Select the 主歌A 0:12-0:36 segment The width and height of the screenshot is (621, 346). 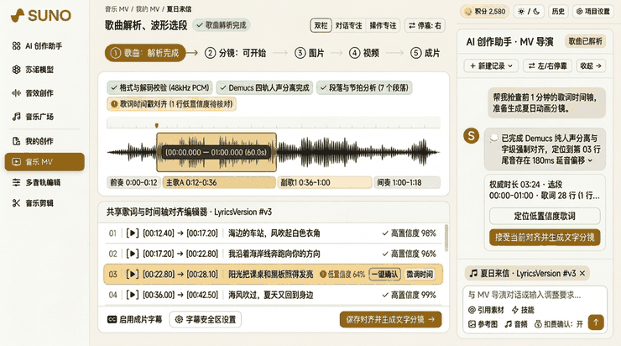(x=219, y=183)
